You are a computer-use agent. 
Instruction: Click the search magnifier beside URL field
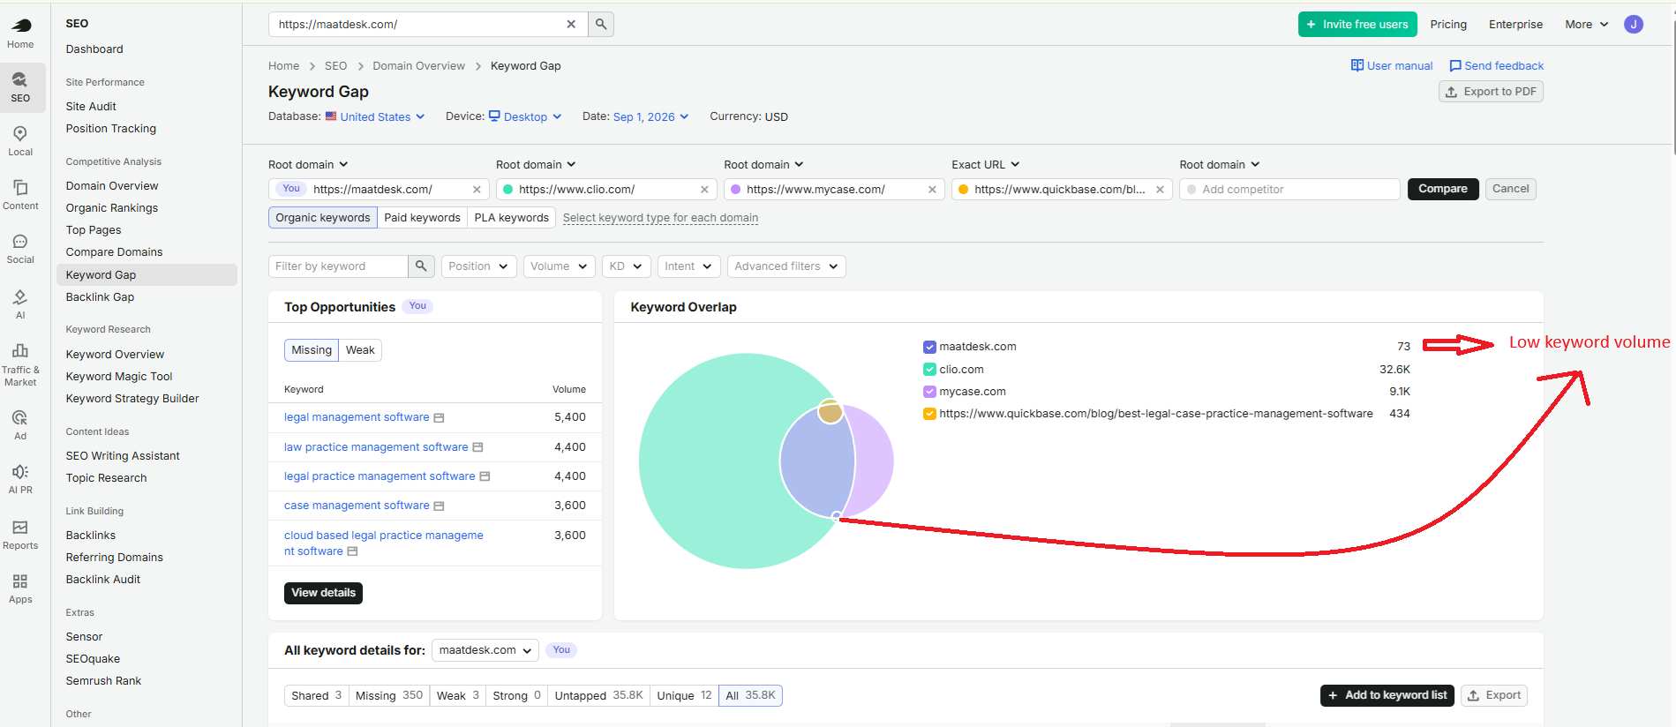pos(601,25)
